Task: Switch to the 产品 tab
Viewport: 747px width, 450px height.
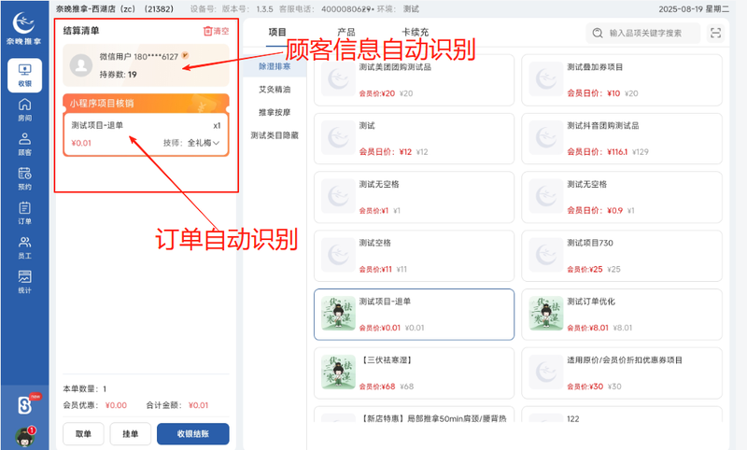Action: click(345, 32)
